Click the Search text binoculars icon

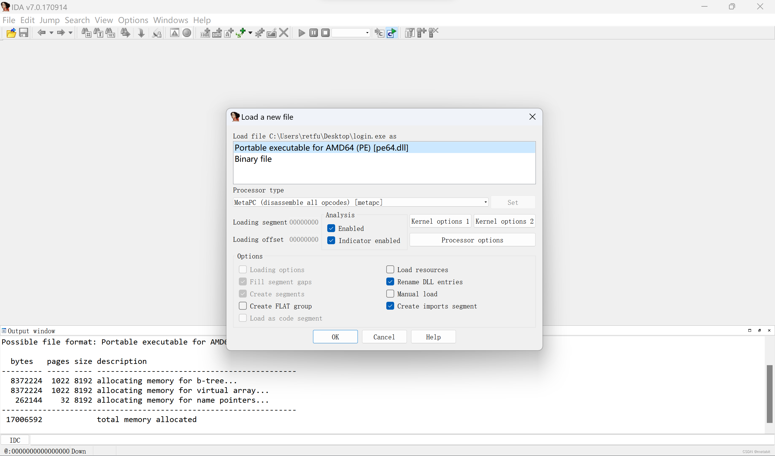tap(98, 33)
